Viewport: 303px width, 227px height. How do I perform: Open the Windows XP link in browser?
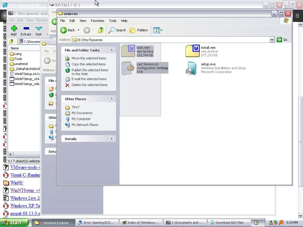(25, 206)
